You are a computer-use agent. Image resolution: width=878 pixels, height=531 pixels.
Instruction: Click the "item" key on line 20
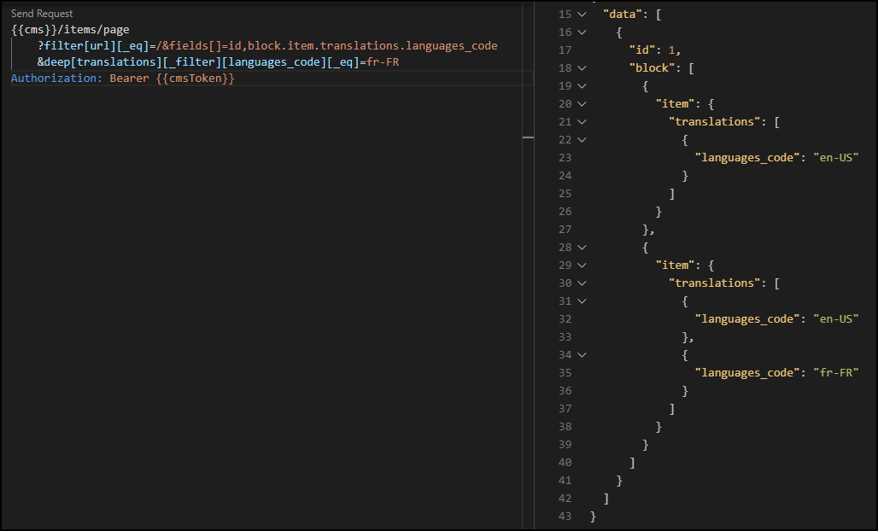(676, 104)
